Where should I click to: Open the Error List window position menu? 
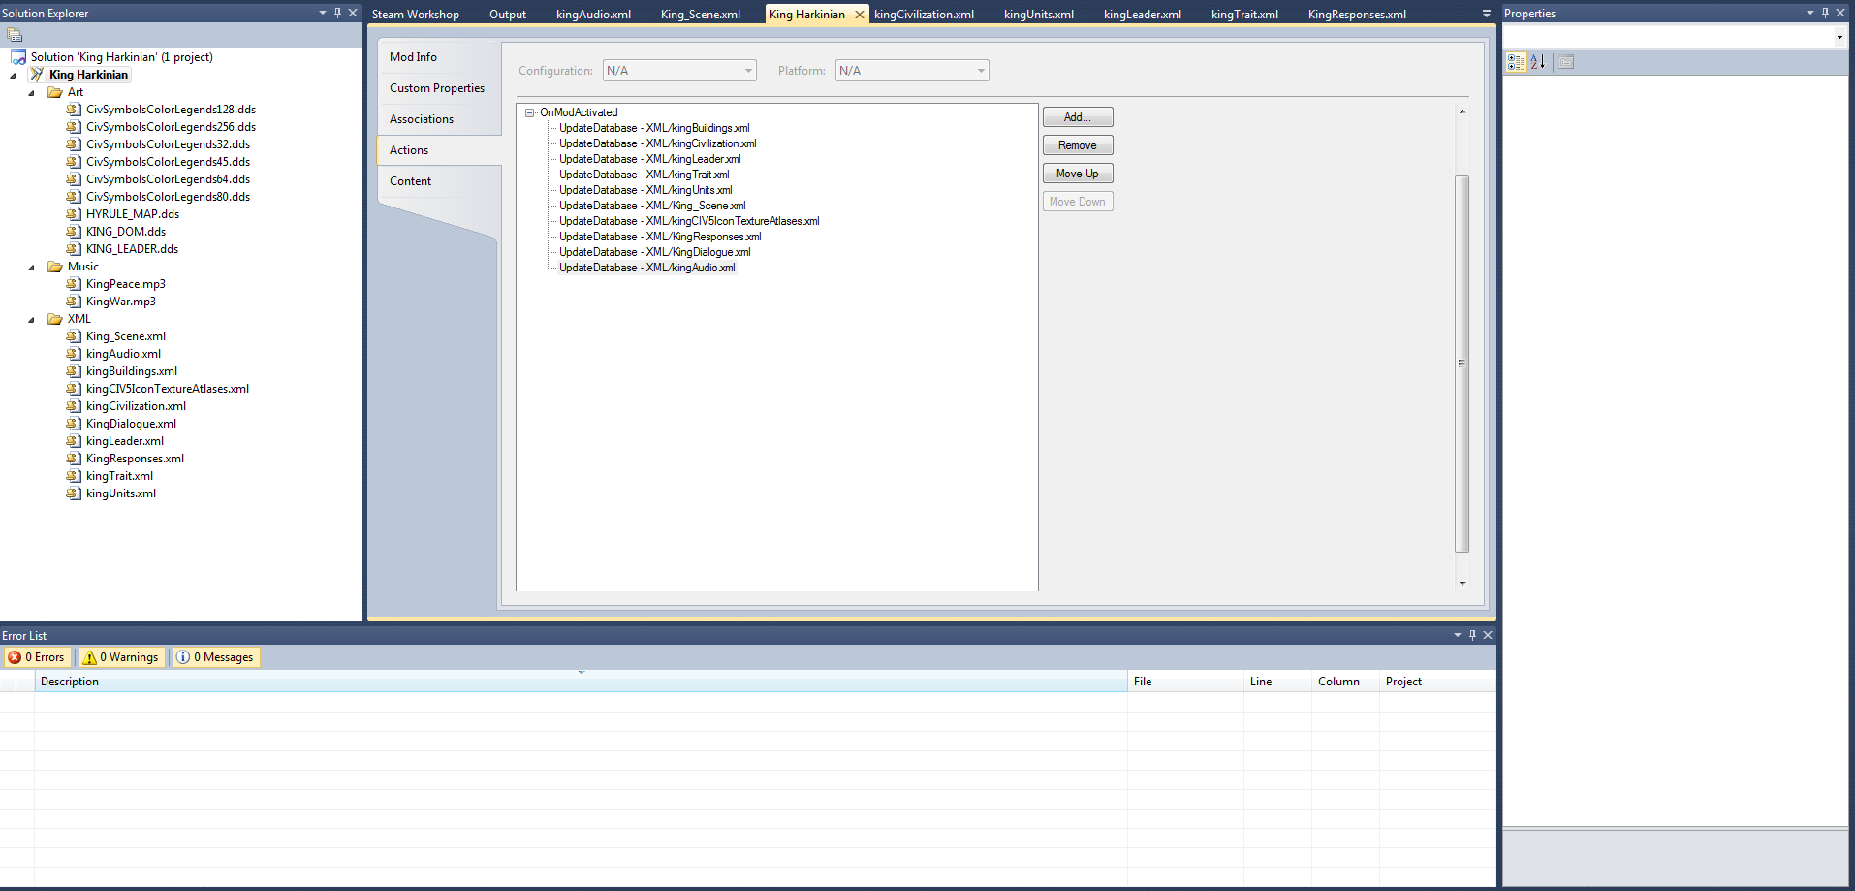(1458, 635)
